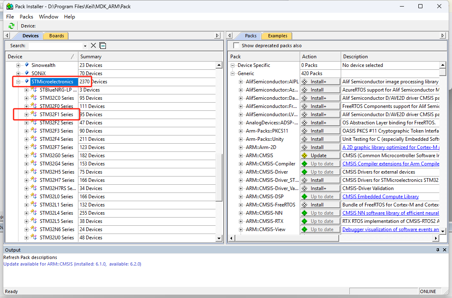Enable Show deprecated packs also checkbox

(x=236, y=46)
